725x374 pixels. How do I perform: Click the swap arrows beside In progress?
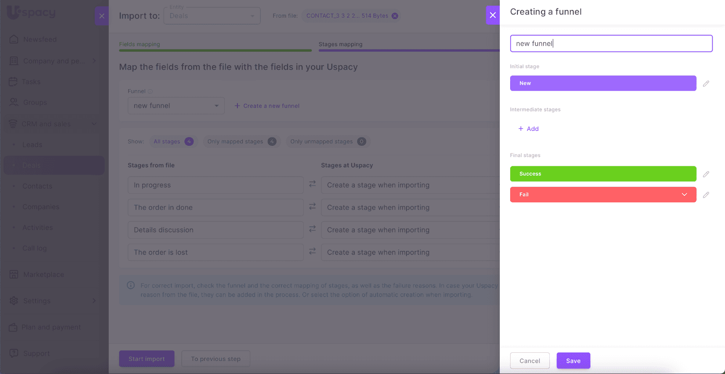click(312, 184)
